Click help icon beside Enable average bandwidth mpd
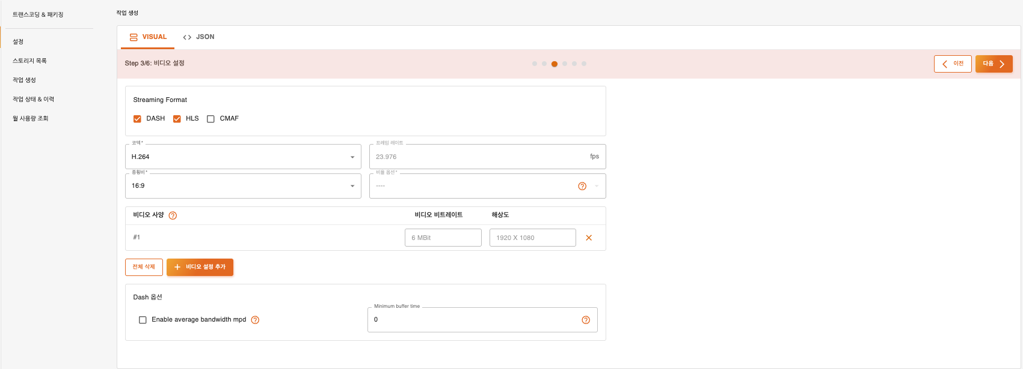 255,320
